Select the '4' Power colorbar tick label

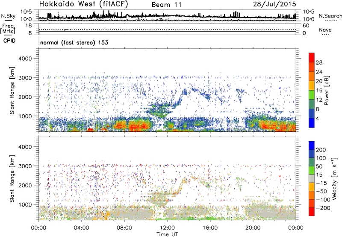coord(318,118)
